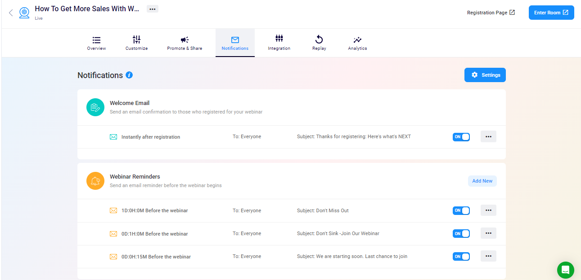Open the Notifications info tooltip icon
This screenshot has height=280, width=581.
[x=129, y=75]
